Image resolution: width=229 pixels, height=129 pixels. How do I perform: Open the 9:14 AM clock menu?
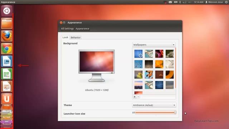click(199, 2)
